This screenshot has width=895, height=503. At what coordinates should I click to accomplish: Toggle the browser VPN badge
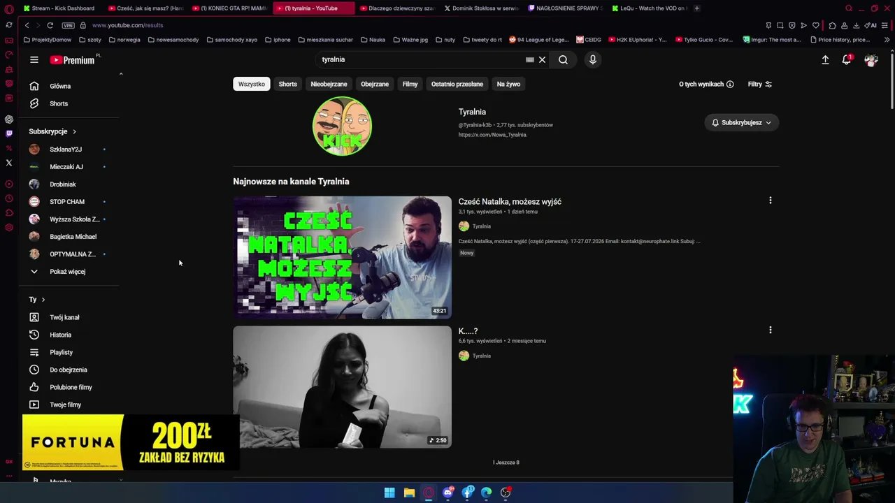pos(68,25)
